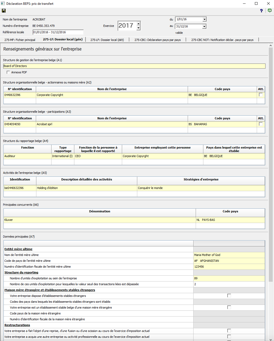Click the 'Conquérir le monde' strategy cell
Image resolution: width=274 pixels, height=341 pixels.
point(201,188)
